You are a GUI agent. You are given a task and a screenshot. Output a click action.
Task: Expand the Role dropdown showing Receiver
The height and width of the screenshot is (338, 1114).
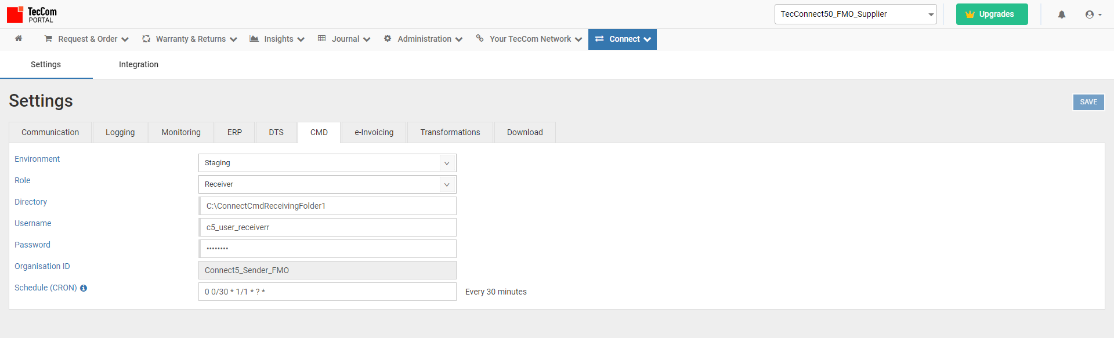pyautogui.click(x=327, y=184)
